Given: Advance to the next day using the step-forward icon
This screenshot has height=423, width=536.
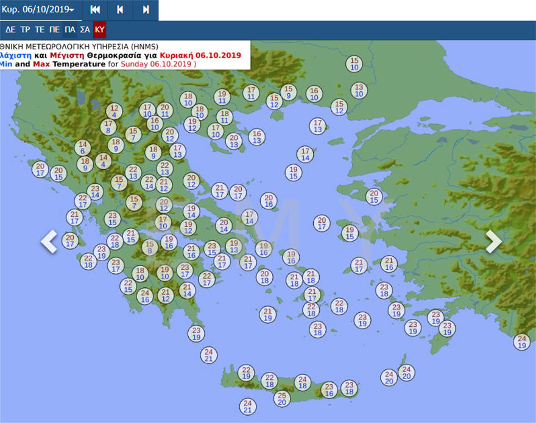Looking at the screenshot, I should pyautogui.click(x=146, y=10).
